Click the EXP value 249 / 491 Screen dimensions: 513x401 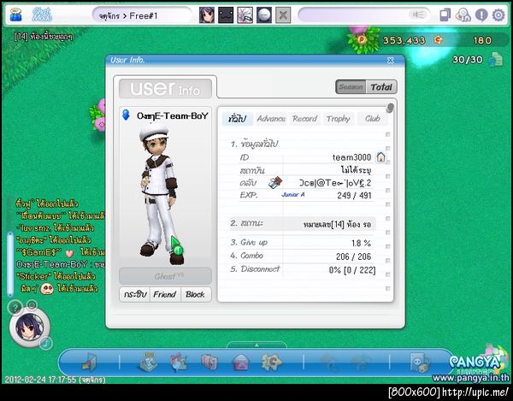pyautogui.click(x=354, y=196)
